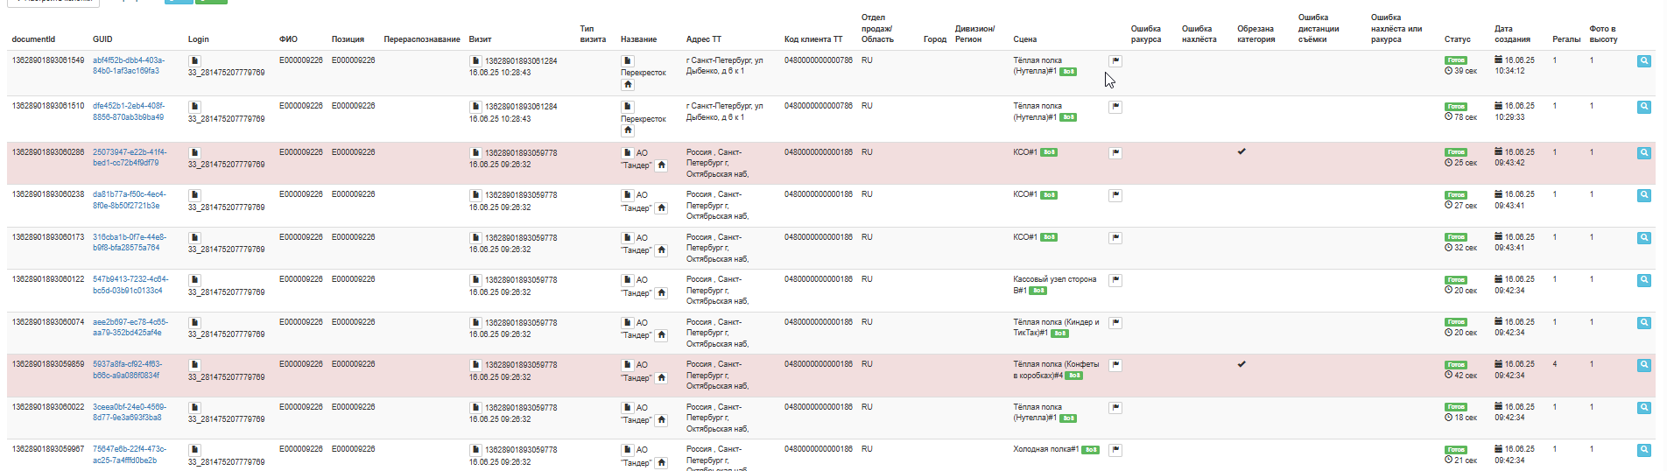This screenshot has width=1667, height=471.
Task: Click login copy icon in da81b77a GUID row
Action: 194,195
